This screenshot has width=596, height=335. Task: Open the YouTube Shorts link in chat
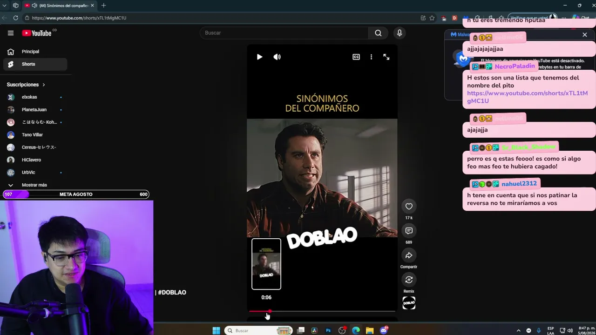click(x=527, y=97)
